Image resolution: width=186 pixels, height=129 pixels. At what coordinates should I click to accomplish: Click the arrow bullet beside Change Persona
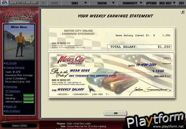coord(5,67)
